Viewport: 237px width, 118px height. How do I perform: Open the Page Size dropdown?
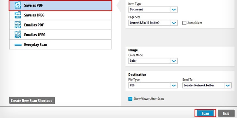pos(153,23)
